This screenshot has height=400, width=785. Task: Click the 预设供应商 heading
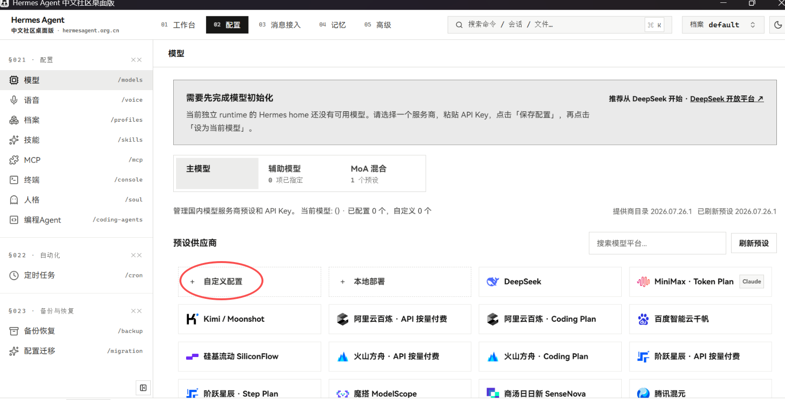click(195, 243)
